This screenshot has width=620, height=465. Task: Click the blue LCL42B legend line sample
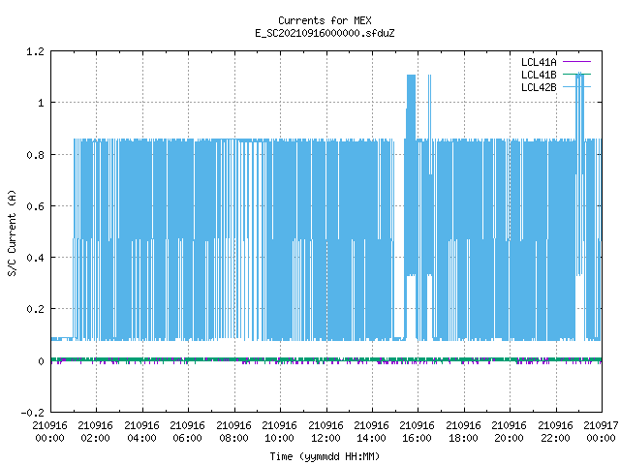pyautogui.click(x=576, y=86)
